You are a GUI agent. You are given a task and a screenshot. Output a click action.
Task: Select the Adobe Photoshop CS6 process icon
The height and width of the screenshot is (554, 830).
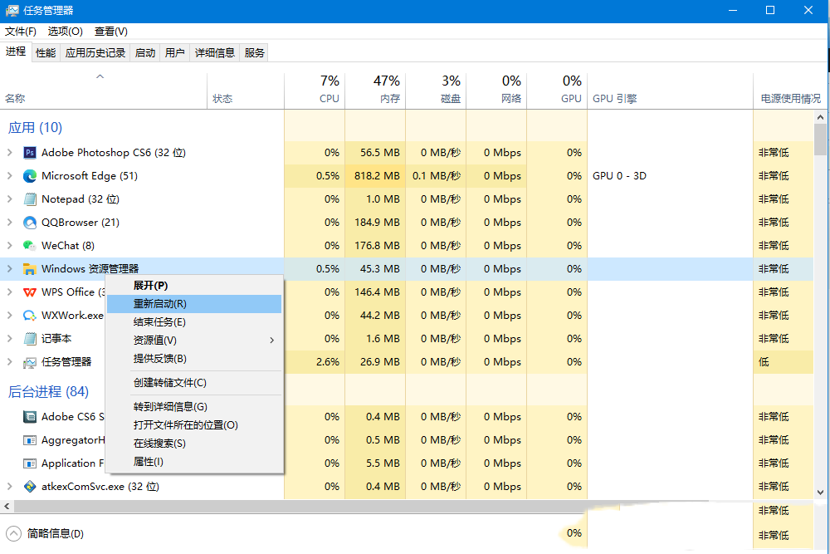(29, 152)
